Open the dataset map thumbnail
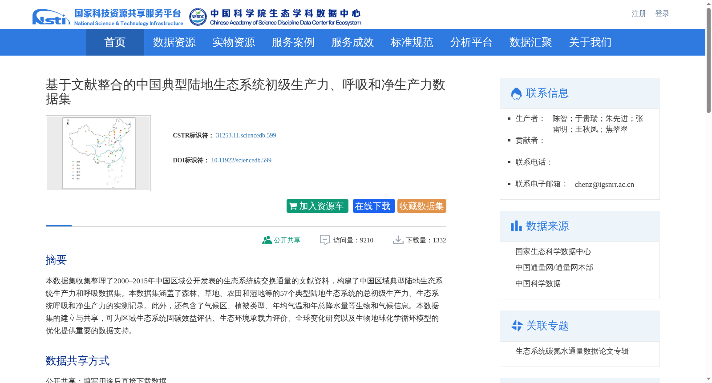 (98, 153)
